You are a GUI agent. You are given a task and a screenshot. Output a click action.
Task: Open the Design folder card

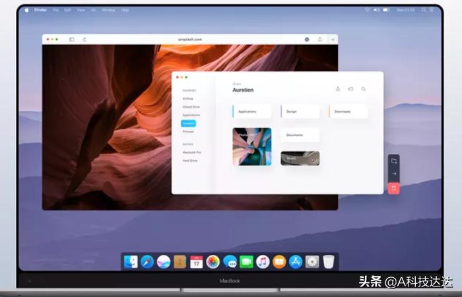click(x=300, y=112)
